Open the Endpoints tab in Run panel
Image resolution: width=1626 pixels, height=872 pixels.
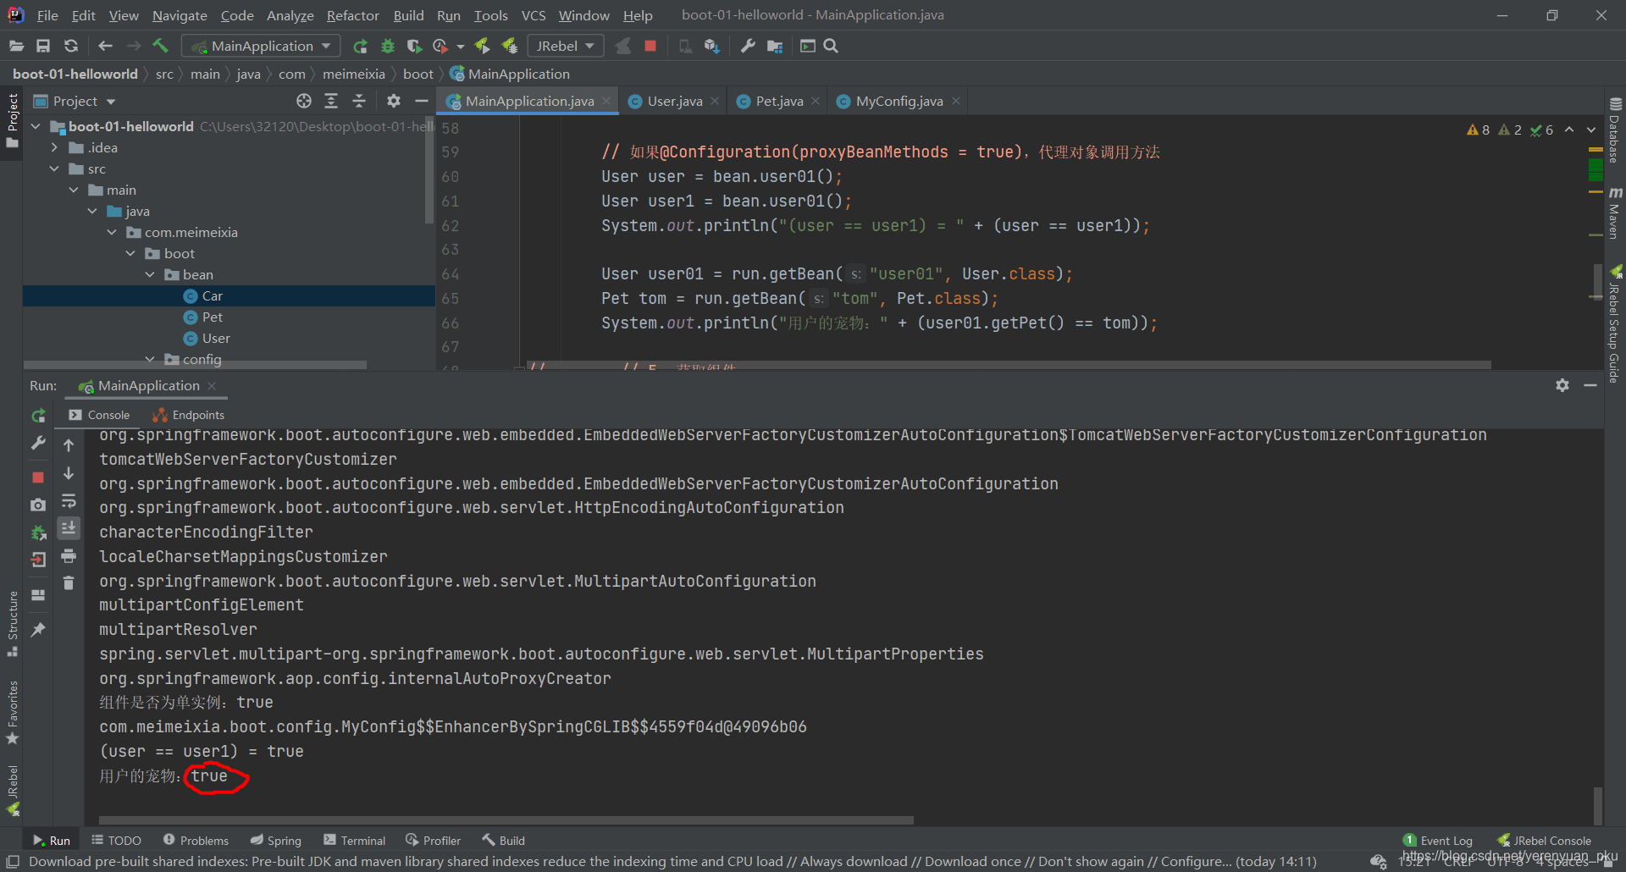189,415
